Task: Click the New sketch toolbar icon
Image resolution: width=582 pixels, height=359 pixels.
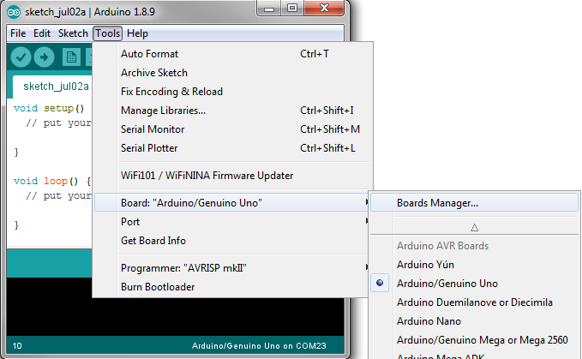Action: pyautogui.click(x=71, y=57)
